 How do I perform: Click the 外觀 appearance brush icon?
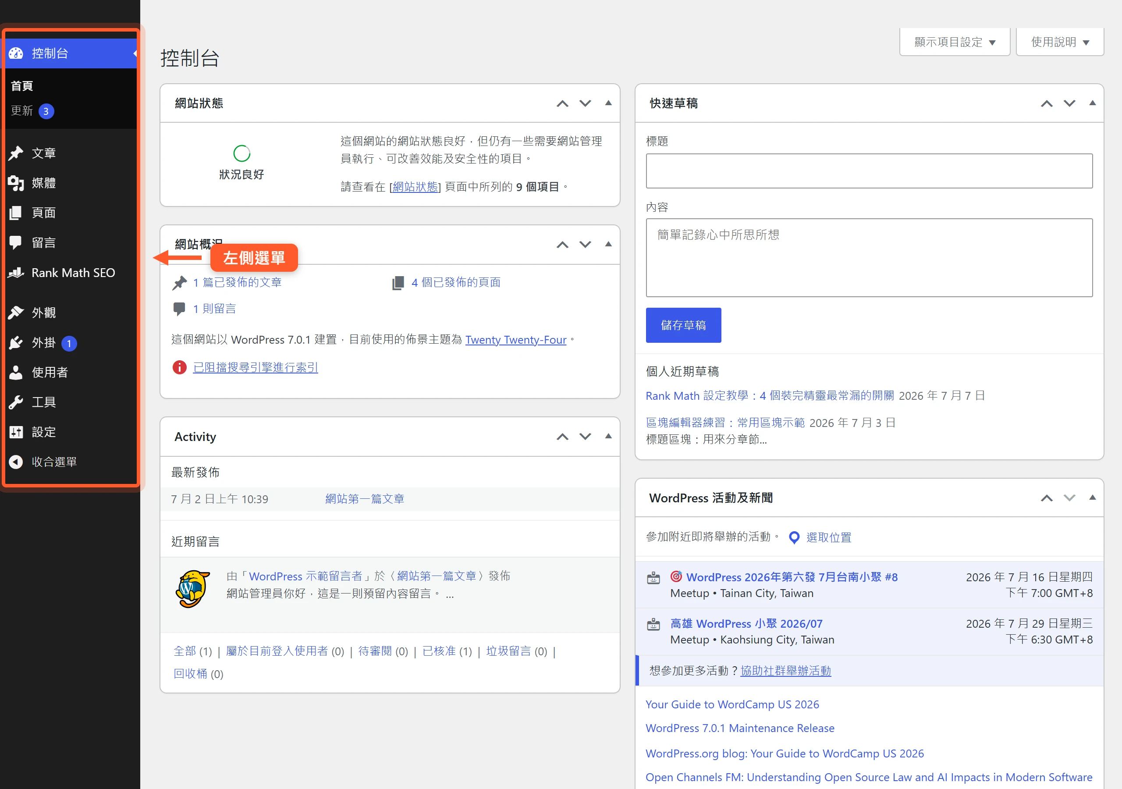coord(16,313)
